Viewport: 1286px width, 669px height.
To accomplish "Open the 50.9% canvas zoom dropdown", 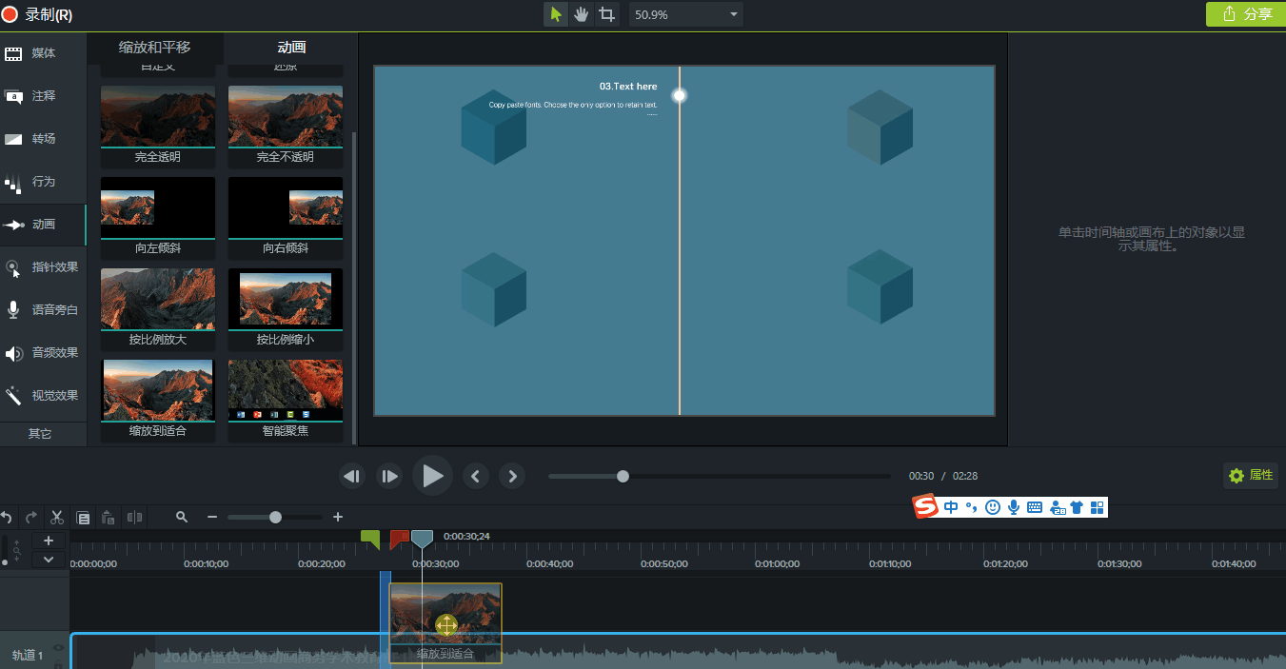I will (x=685, y=15).
